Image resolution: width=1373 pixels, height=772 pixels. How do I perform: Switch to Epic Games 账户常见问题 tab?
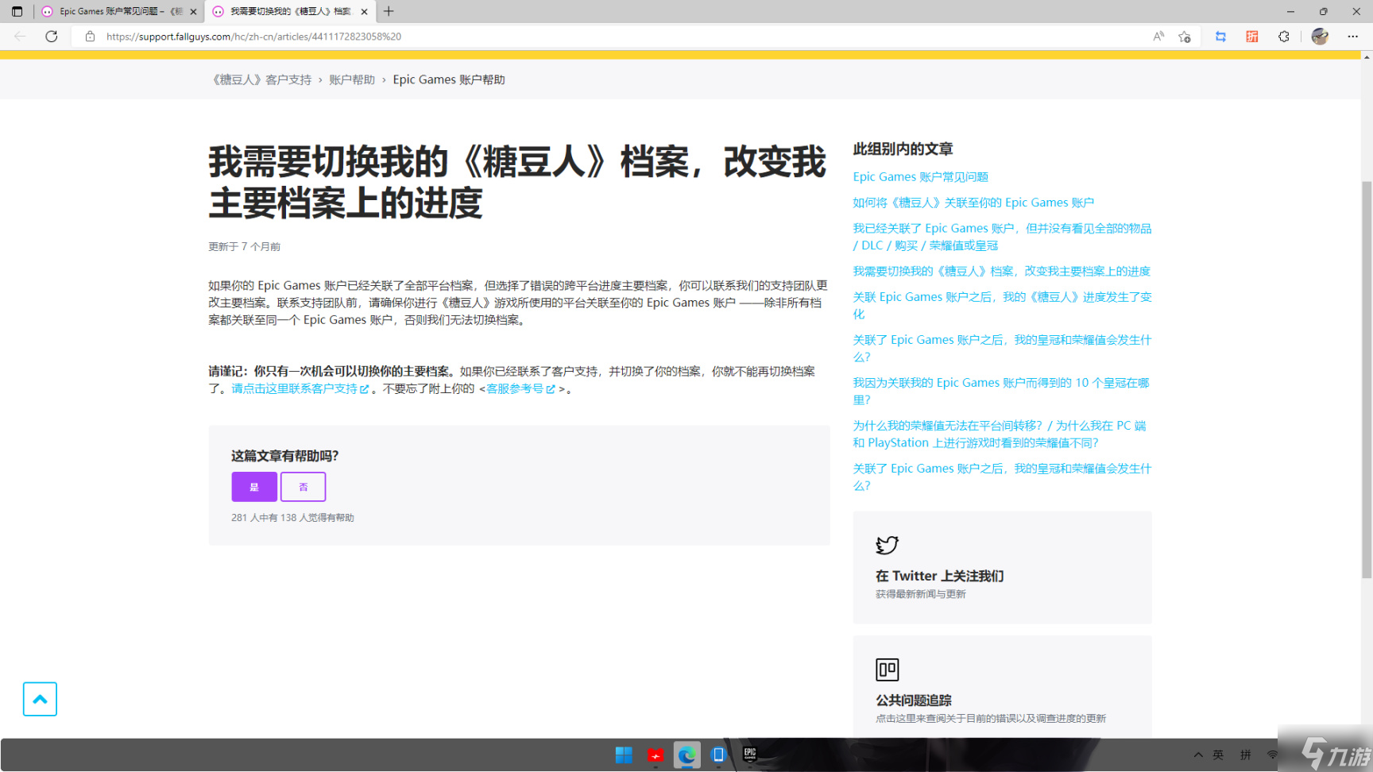coord(119,11)
